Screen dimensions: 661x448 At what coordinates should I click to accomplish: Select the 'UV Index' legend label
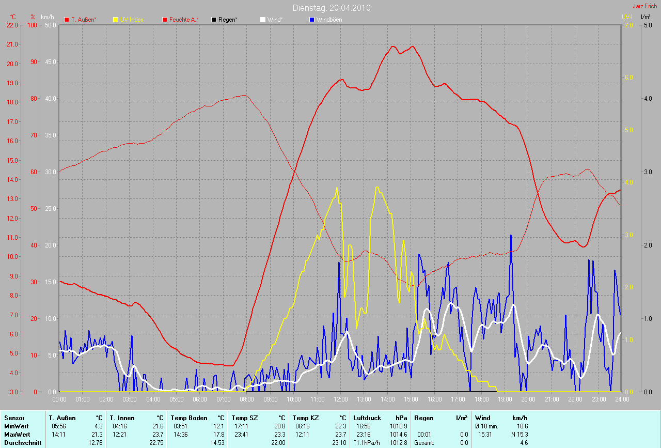click(132, 20)
